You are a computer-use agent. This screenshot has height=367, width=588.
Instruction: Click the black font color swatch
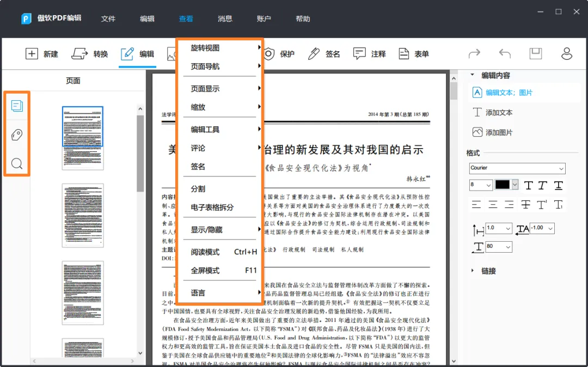click(503, 185)
